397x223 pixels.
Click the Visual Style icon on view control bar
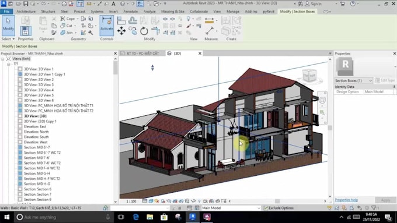[151, 201]
